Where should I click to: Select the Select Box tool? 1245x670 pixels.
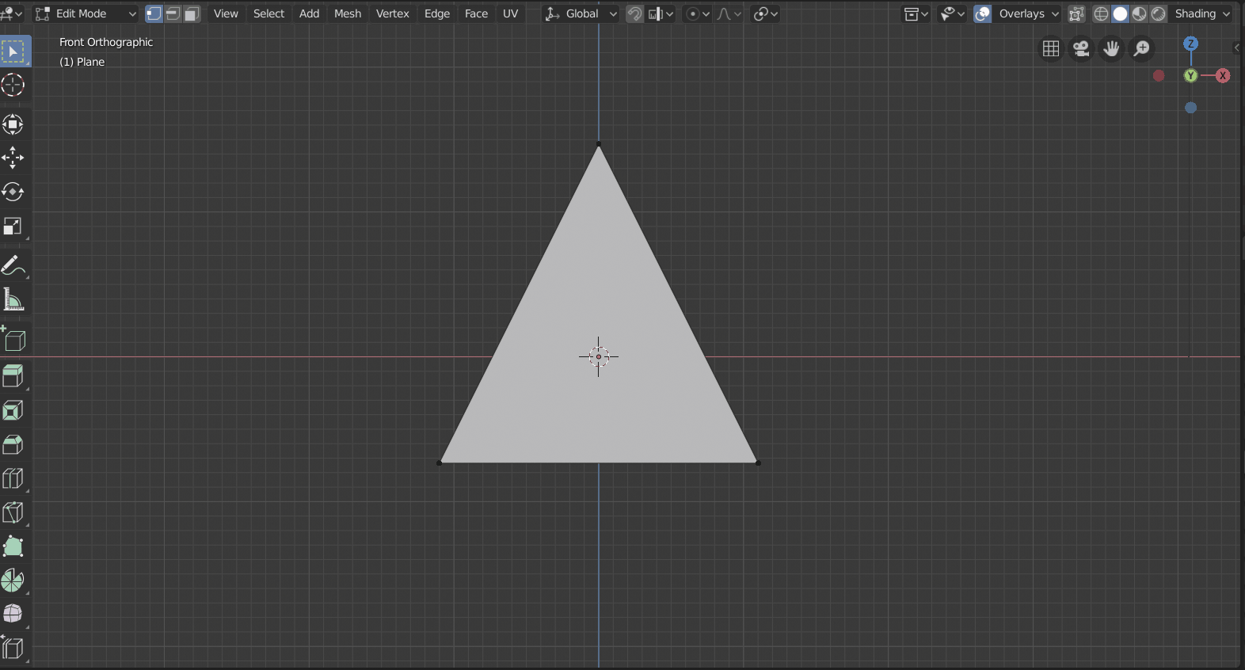13,51
